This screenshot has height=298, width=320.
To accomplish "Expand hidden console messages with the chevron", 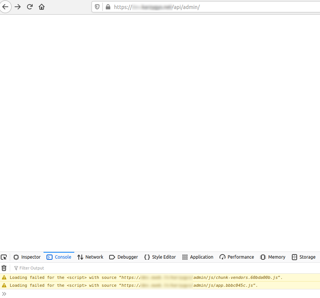I will click(4, 294).
